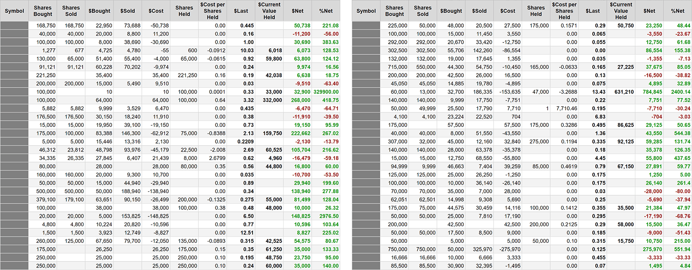
Task: Click right table's $Last column header
Action: click(x=592, y=11)
